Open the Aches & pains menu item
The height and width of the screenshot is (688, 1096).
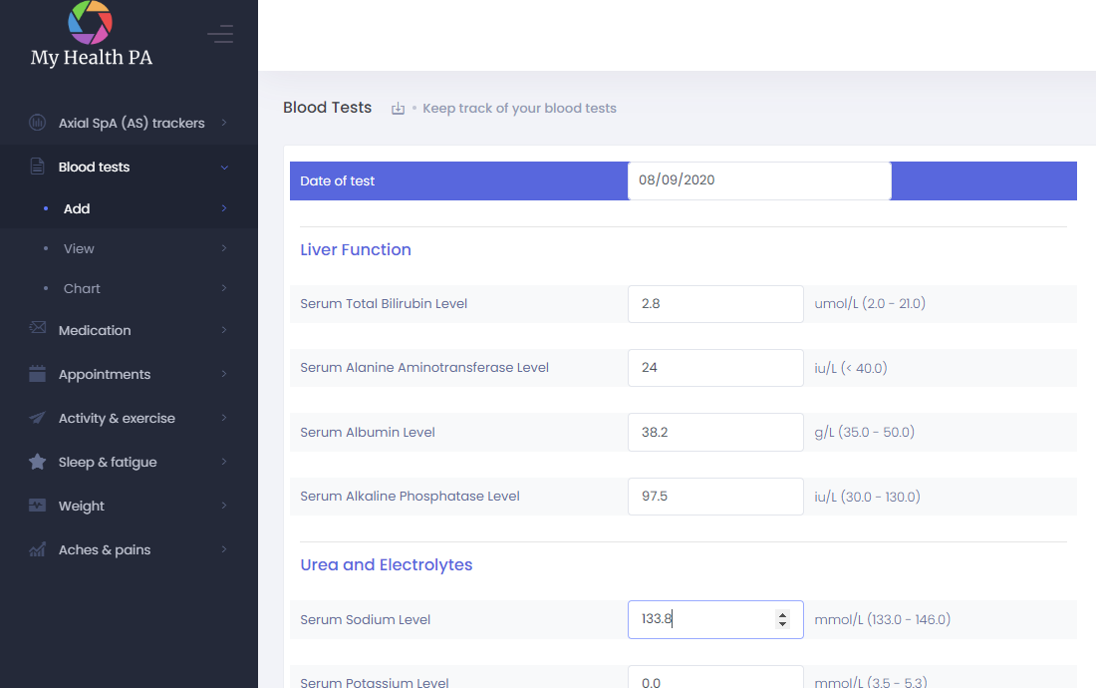[129, 549]
